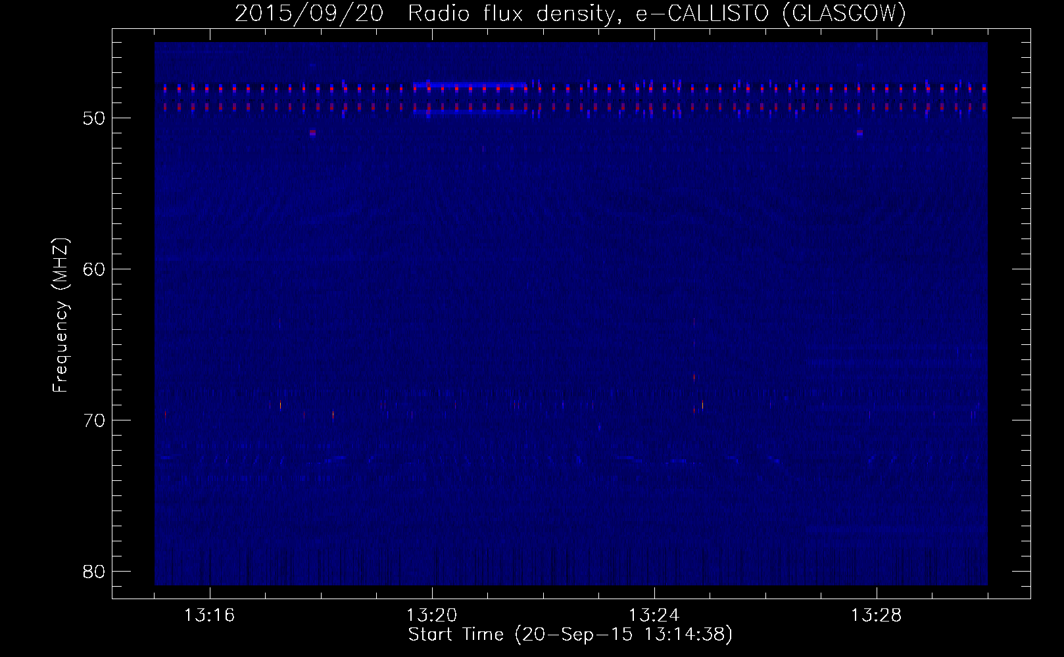Click the 'Start Time (20-Sep-15 13:14:38)' label
The width and height of the screenshot is (1064, 657).
[x=570, y=635]
